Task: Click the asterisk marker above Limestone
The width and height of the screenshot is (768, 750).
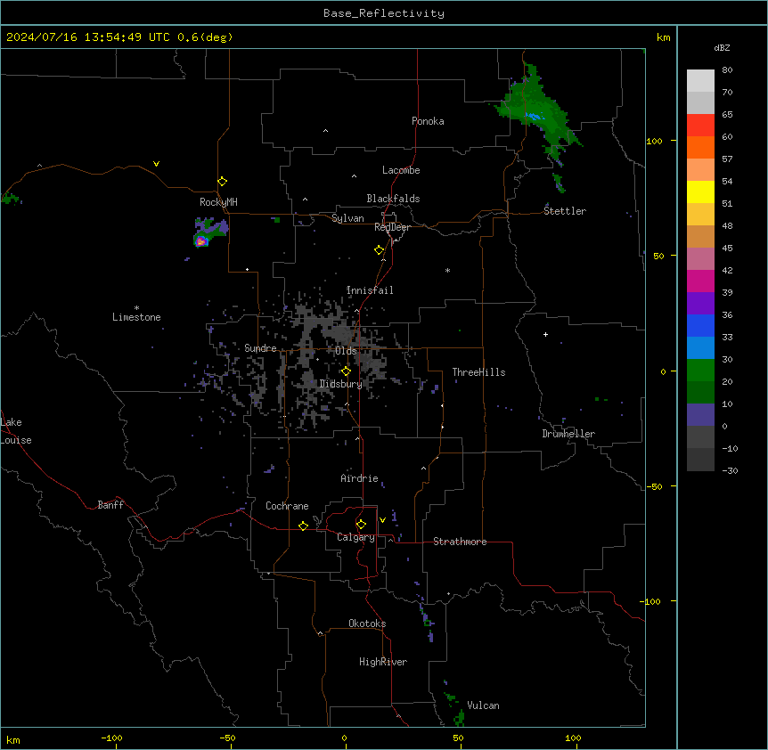Action: pos(136,307)
